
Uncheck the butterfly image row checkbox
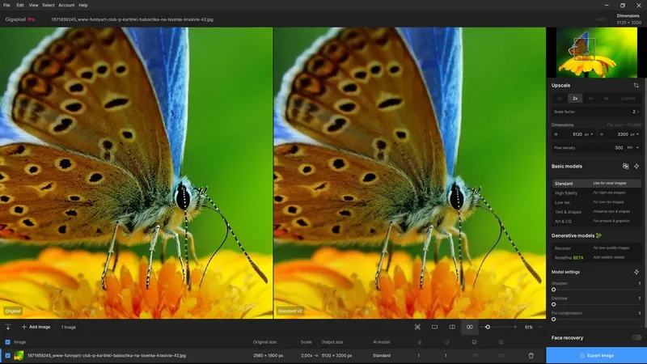click(x=7, y=356)
